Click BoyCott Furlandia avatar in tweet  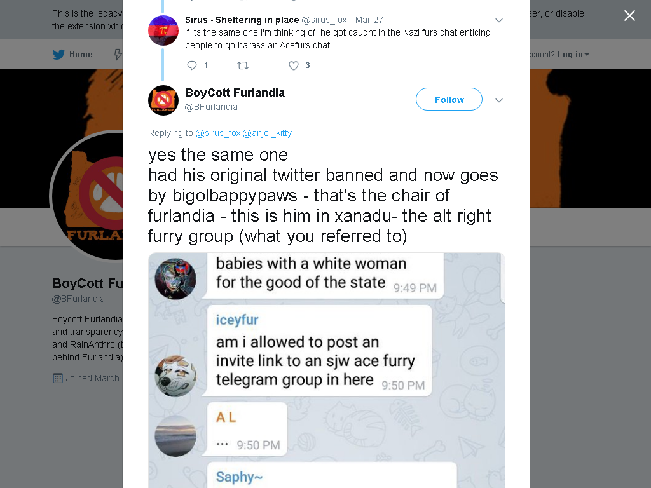tap(163, 100)
